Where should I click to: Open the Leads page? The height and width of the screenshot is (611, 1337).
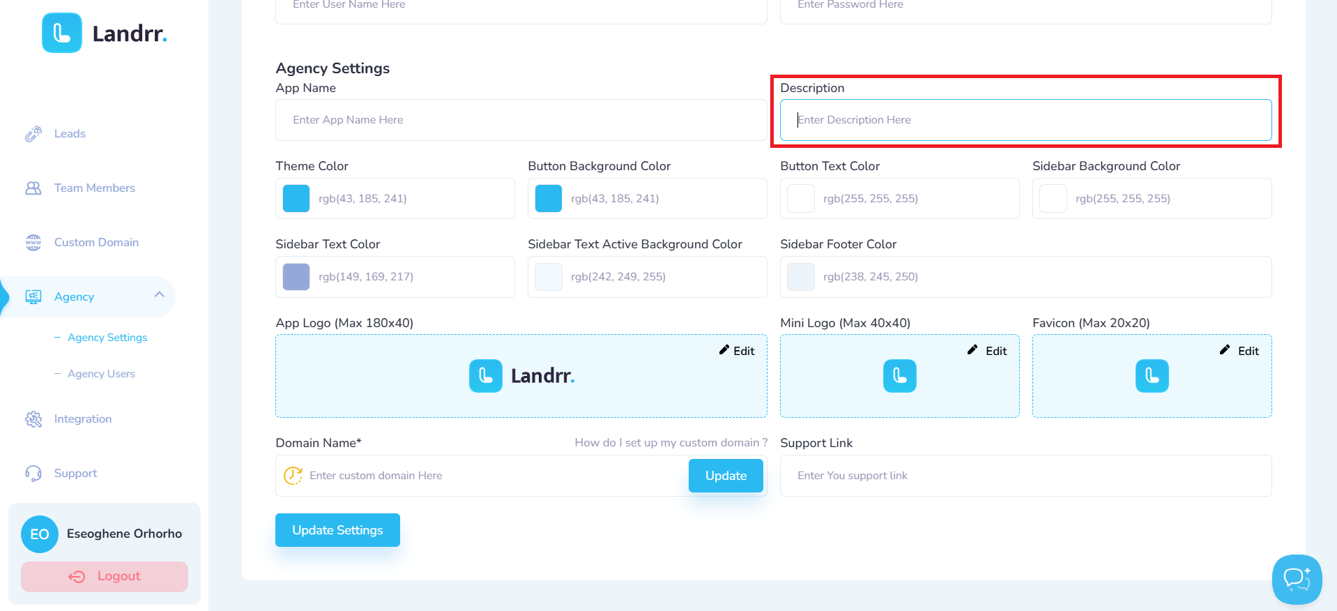(x=70, y=134)
